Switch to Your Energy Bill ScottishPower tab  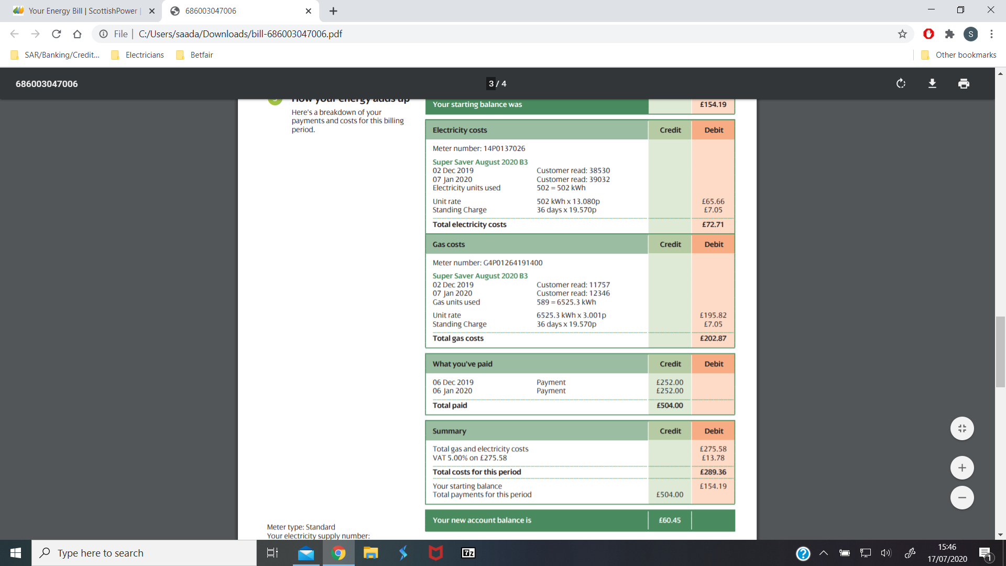[84, 11]
